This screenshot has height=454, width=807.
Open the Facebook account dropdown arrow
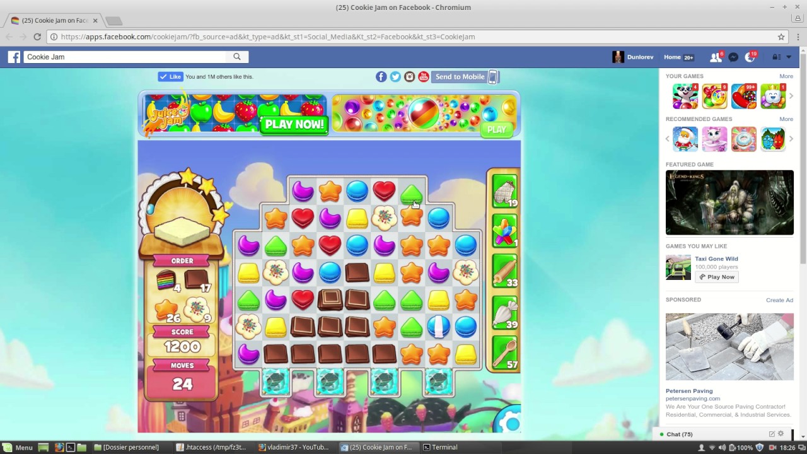(789, 57)
